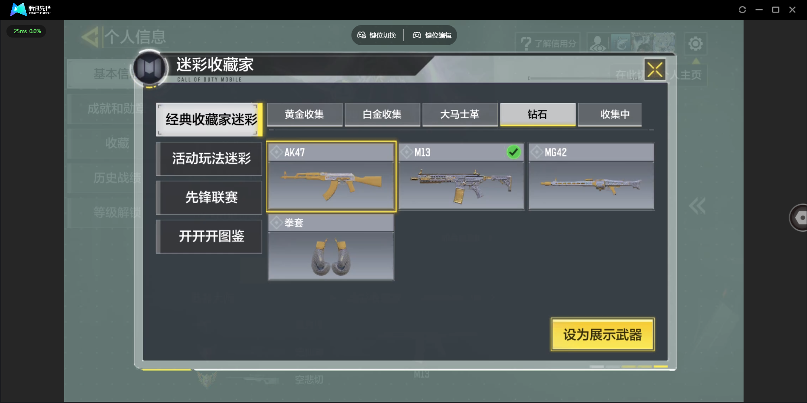
Task: Minimize the emulator window
Action: click(x=759, y=10)
